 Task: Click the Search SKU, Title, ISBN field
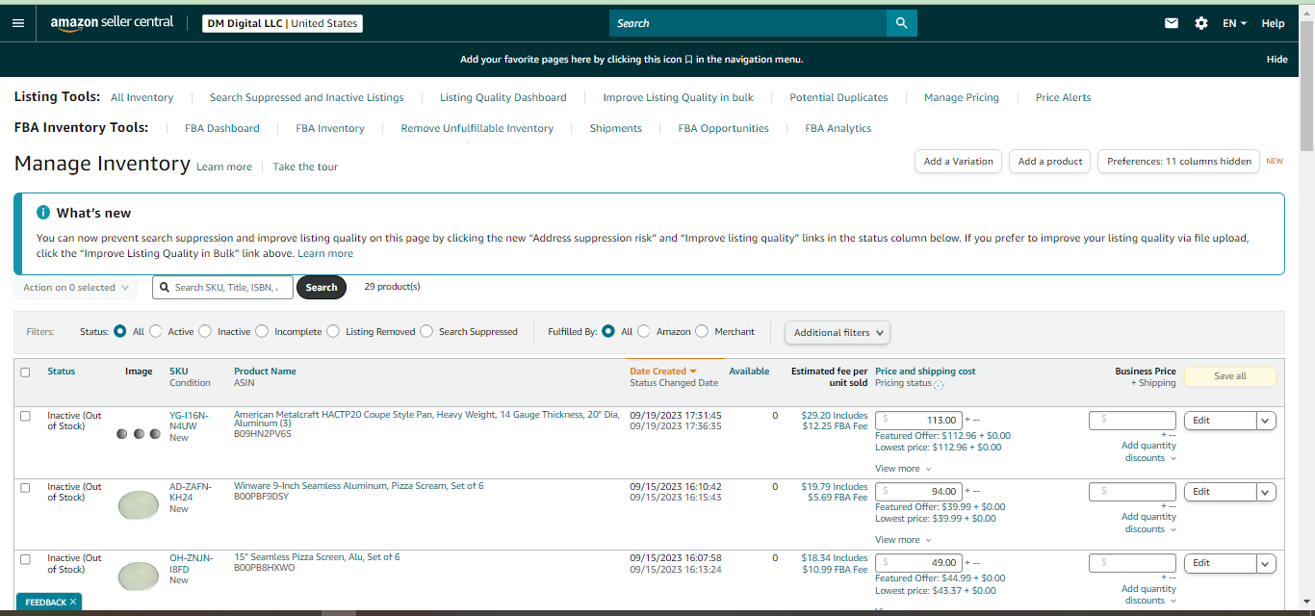pos(222,287)
